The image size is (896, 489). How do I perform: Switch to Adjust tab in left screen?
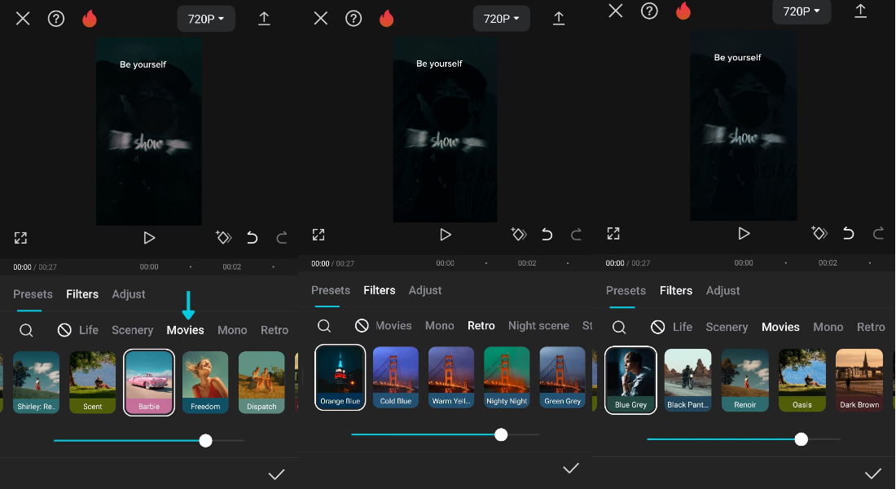click(x=129, y=294)
